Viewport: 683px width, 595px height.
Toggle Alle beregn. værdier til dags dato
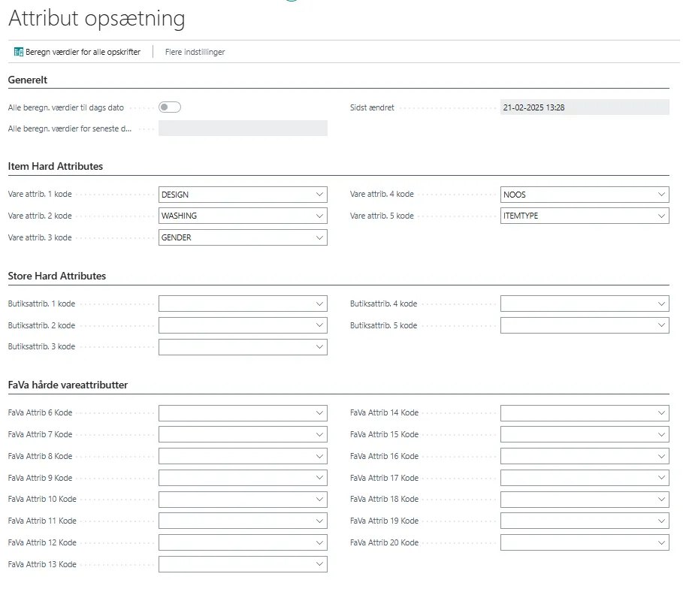[x=170, y=107]
